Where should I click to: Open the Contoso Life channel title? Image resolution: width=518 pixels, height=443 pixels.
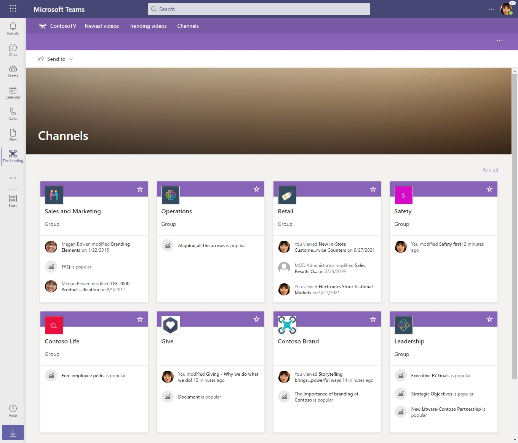[x=62, y=341]
